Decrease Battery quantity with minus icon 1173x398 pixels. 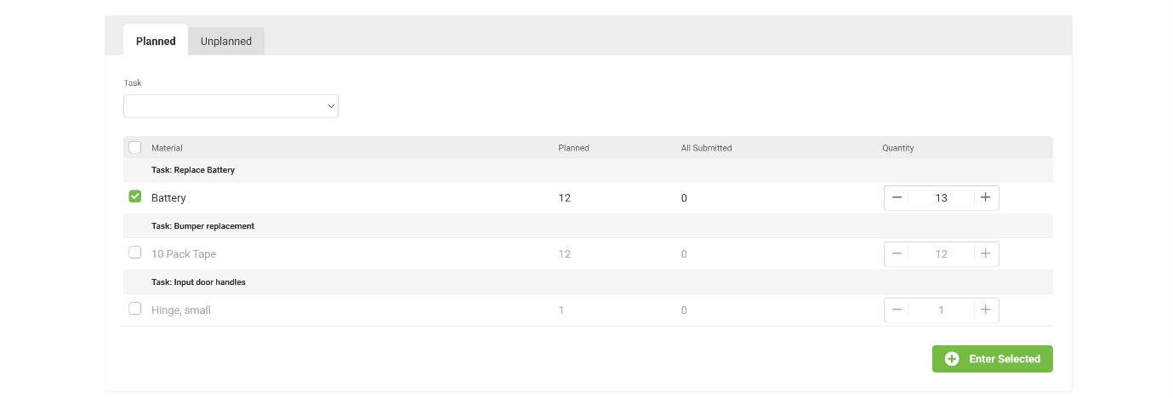tap(897, 198)
